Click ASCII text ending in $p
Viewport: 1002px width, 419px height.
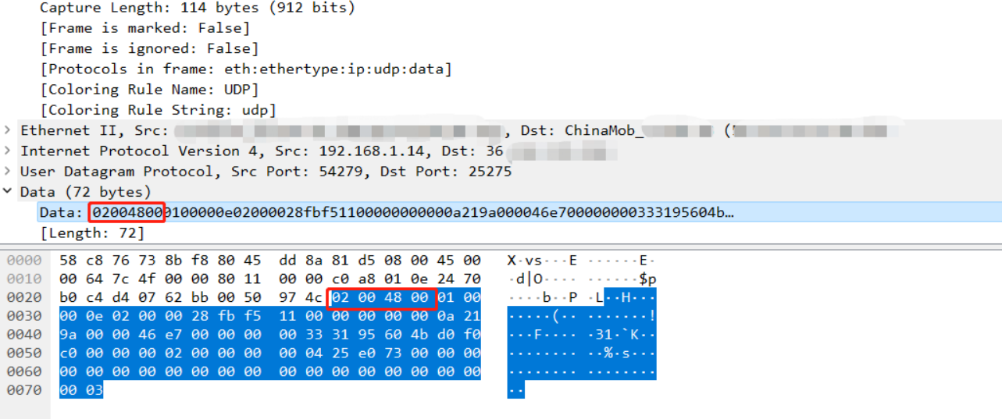tap(622, 279)
